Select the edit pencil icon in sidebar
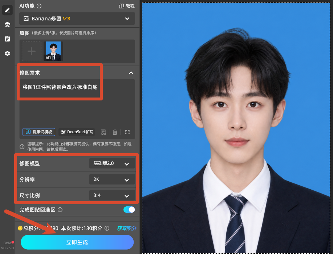Screen dimensions: 333x254 point(7,10)
